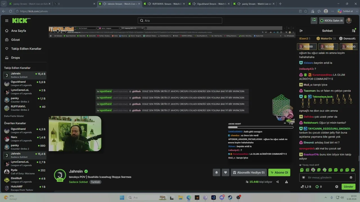Image resolution: width=360 pixels, height=202 pixels.
Task: Switch to the X tab
Action: (74, 4)
